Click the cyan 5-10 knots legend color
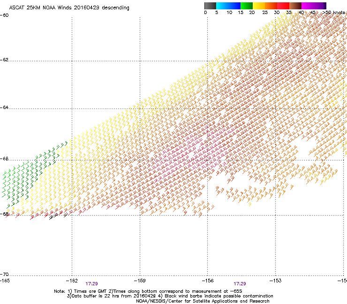 tap(222, 6)
